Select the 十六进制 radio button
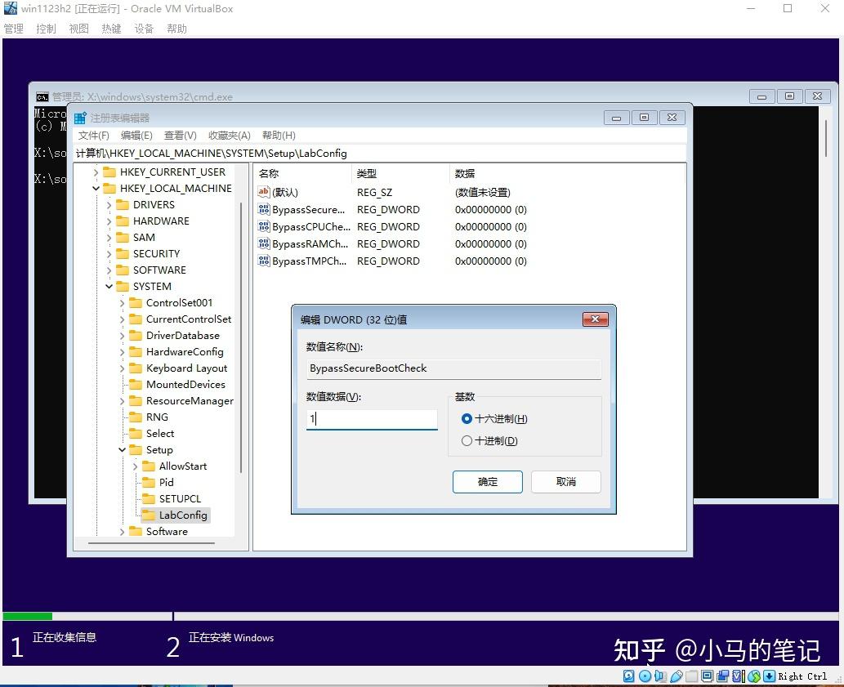Image resolution: width=844 pixels, height=687 pixels. pyautogui.click(x=467, y=418)
